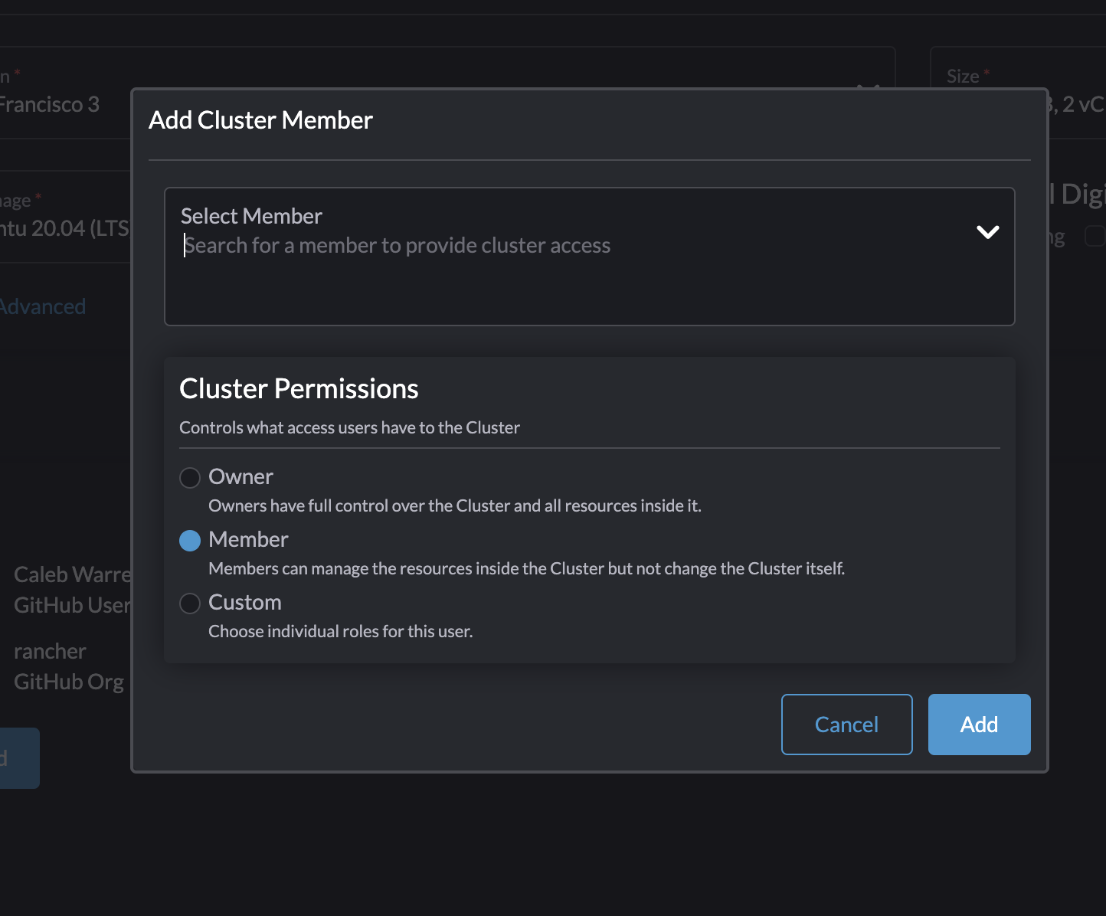
Task: Expand the Select Member dropdown chevron
Action: click(x=987, y=232)
